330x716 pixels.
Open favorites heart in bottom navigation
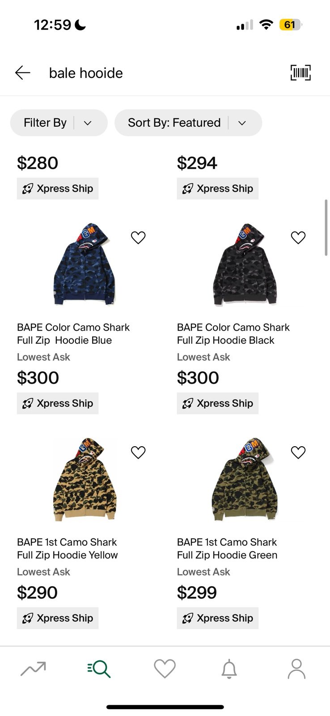click(x=165, y=669)
